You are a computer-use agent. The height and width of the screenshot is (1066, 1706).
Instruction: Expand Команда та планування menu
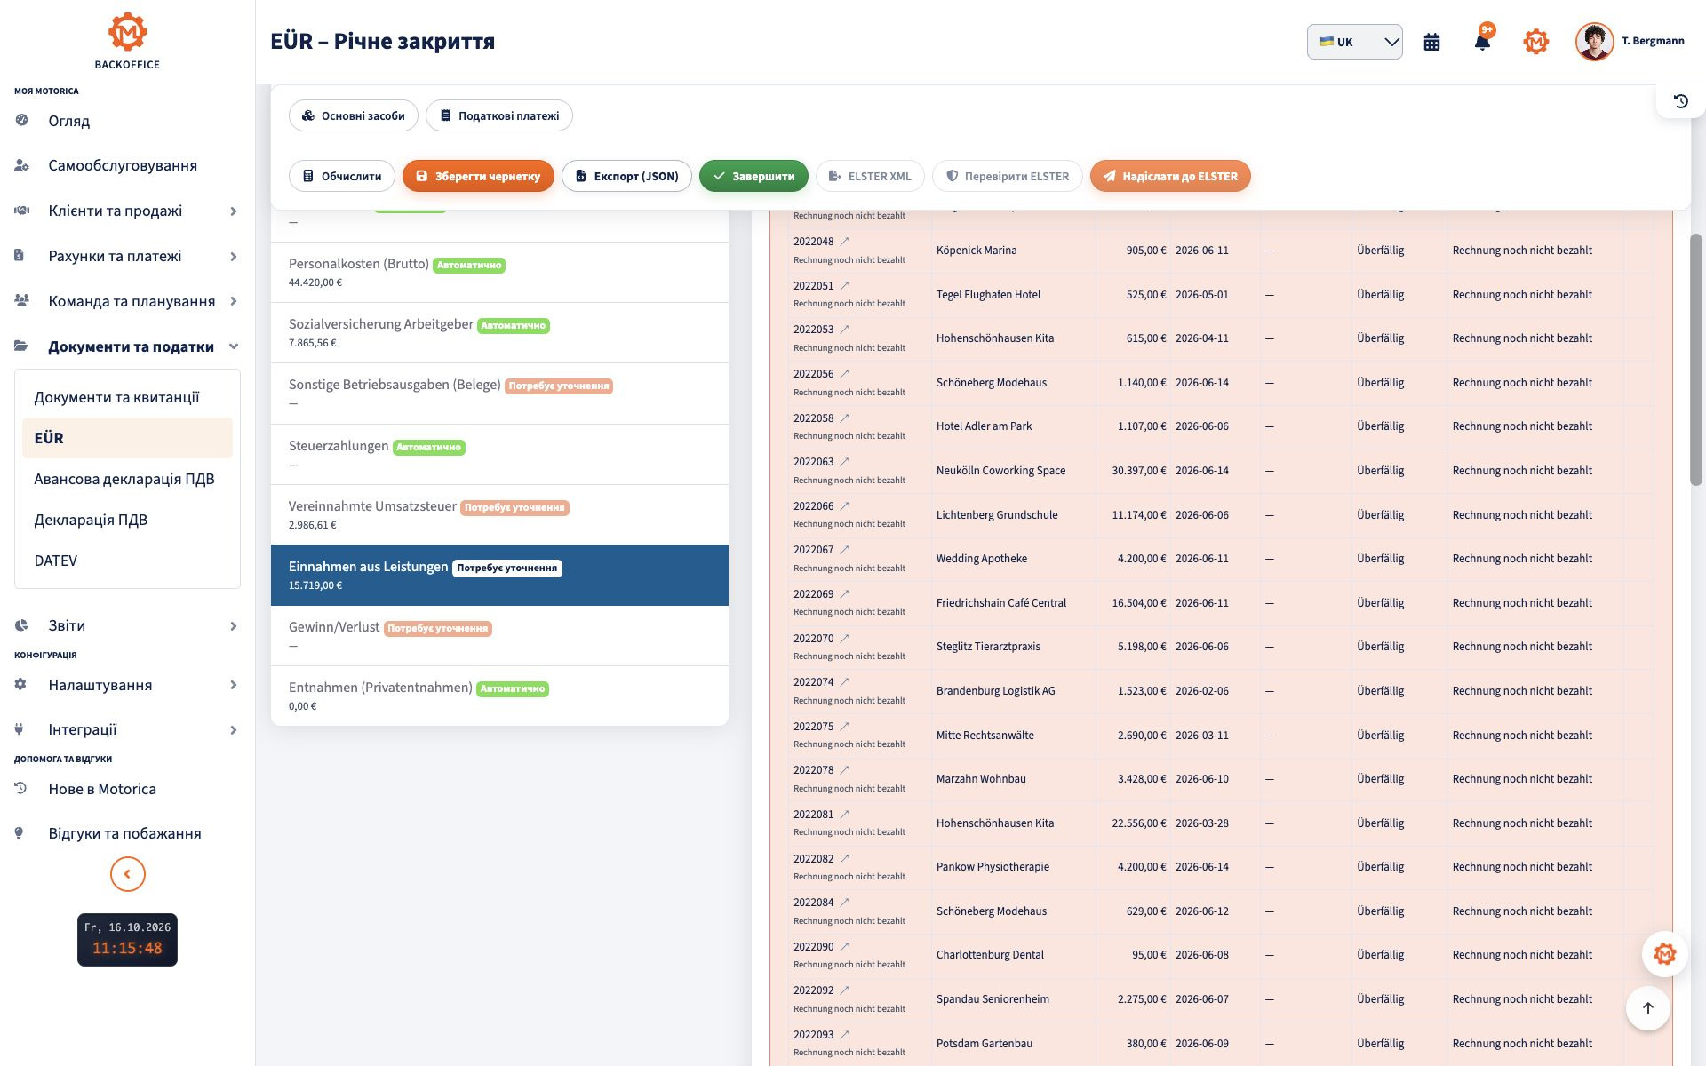(x=127, y=301)
